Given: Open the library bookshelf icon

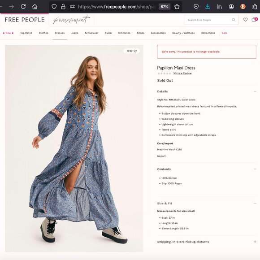Looking at the screenshot, I should (x=220, y=7).
